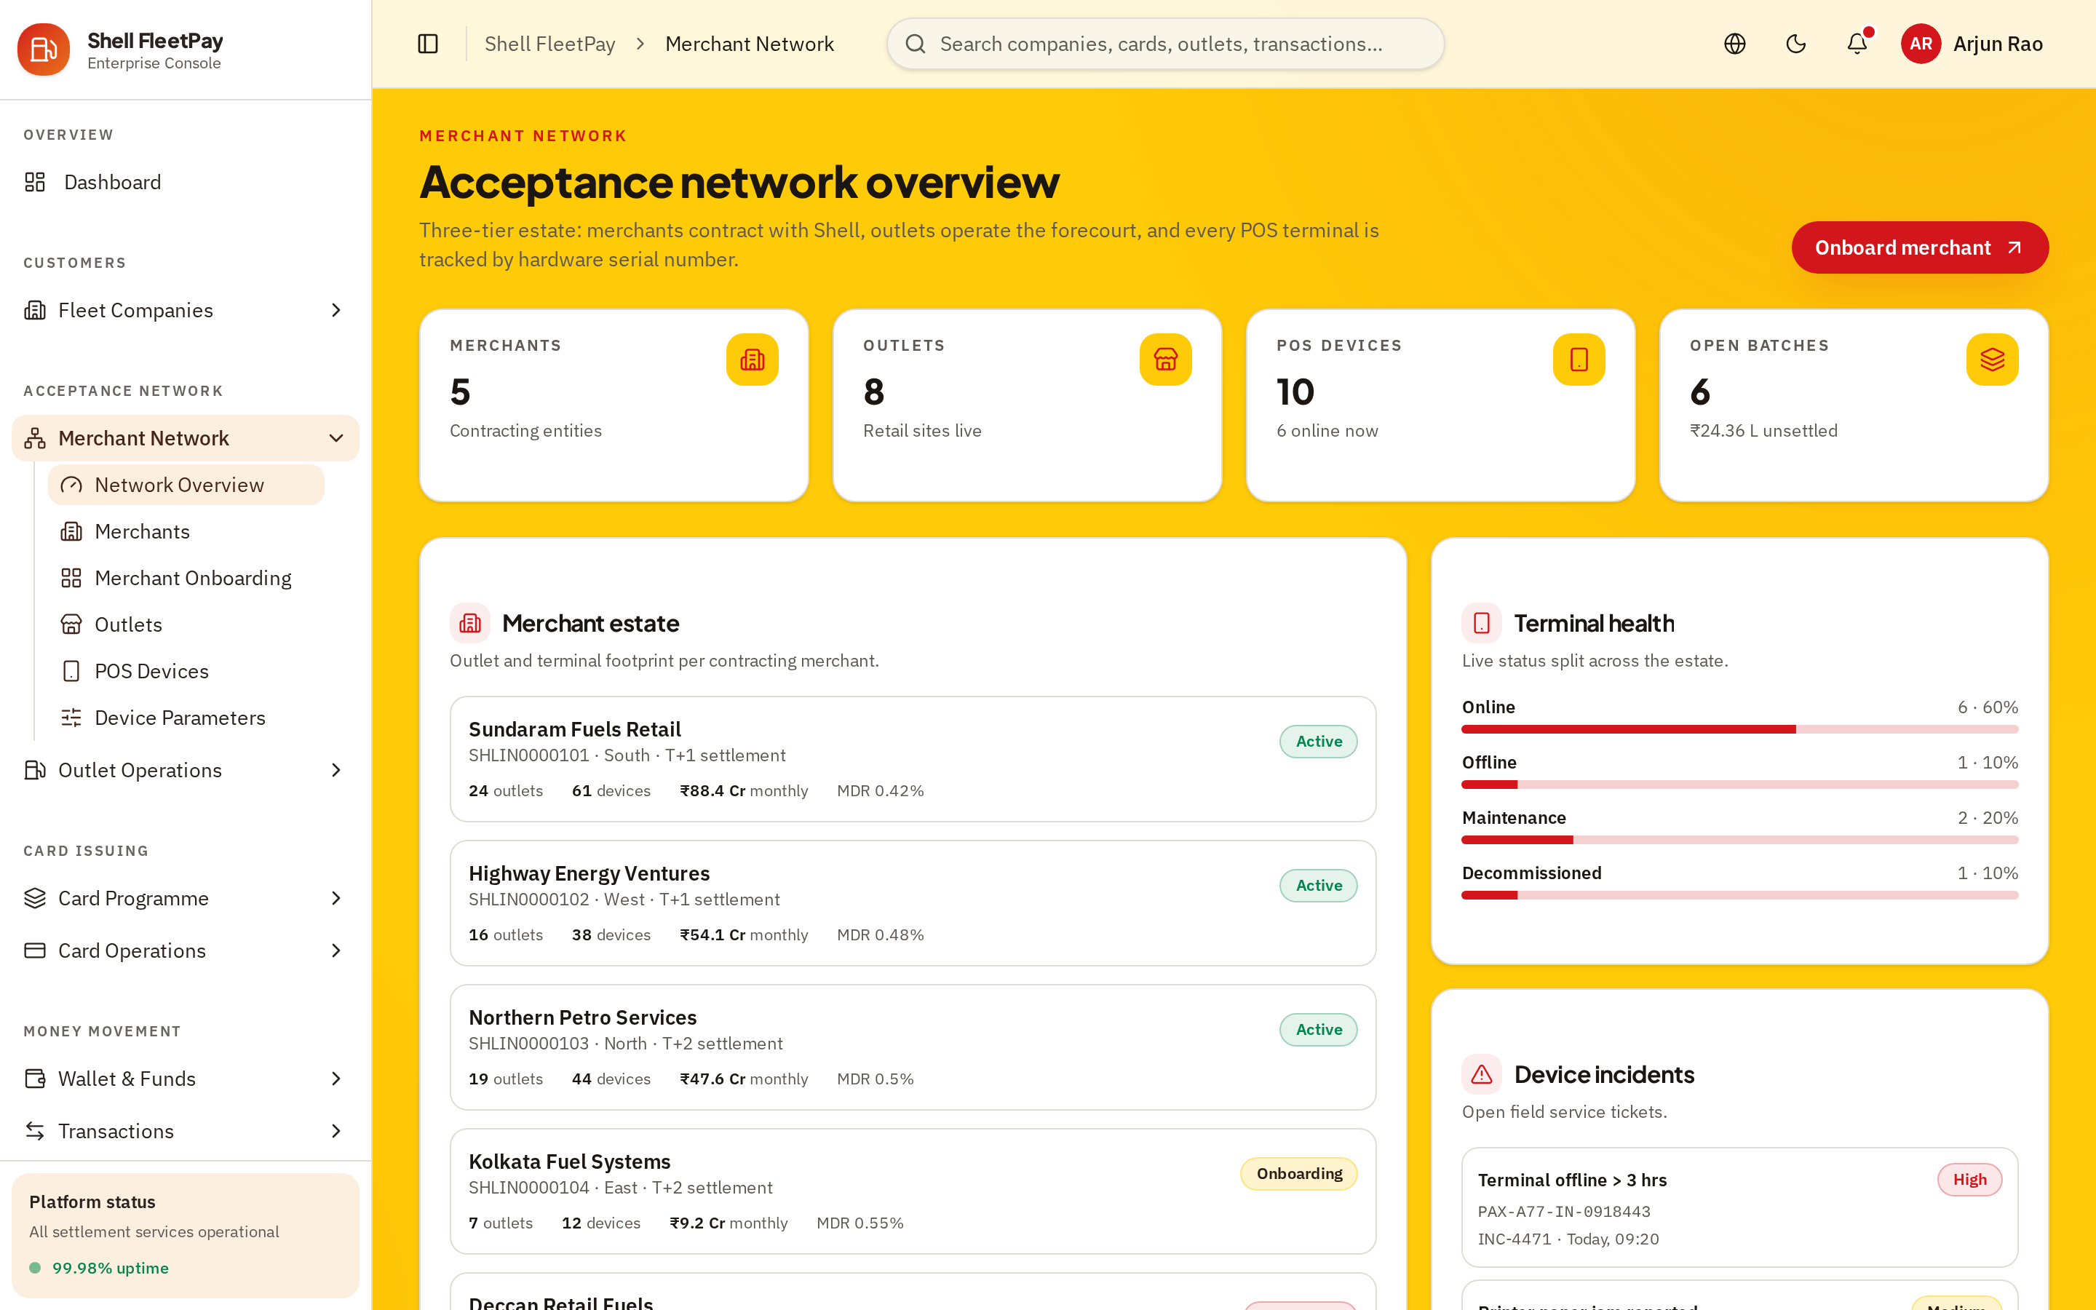This screenshot has width=2096, height=1310.
Task: Click the search magnifier icon
Action: [916, 44]
